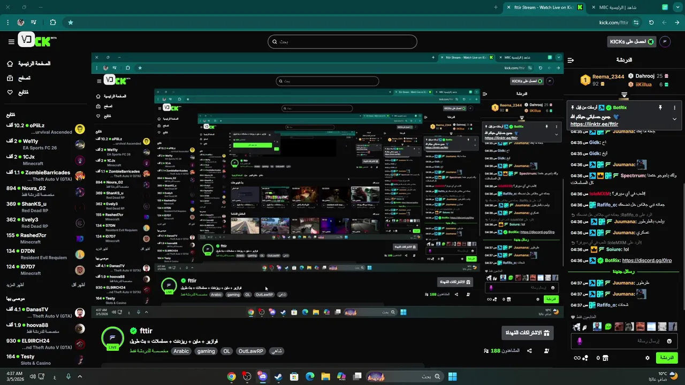685x385 pixels.
Task: Show hidden system tray icons chevron
Action: [80, 376]
